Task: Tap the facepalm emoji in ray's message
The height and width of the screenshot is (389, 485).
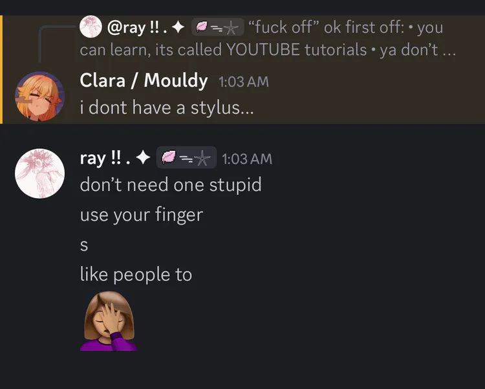Action: (108, 321)
